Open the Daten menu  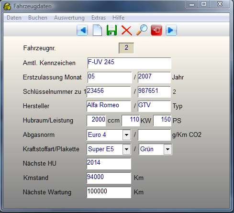(14, 18)
